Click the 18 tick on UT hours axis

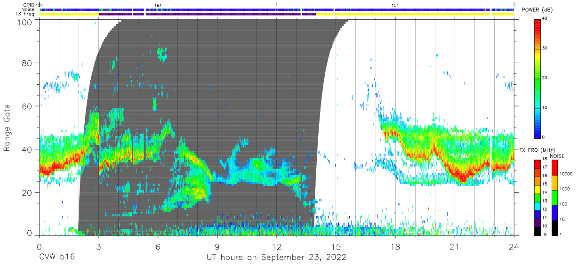click(395, 246)
